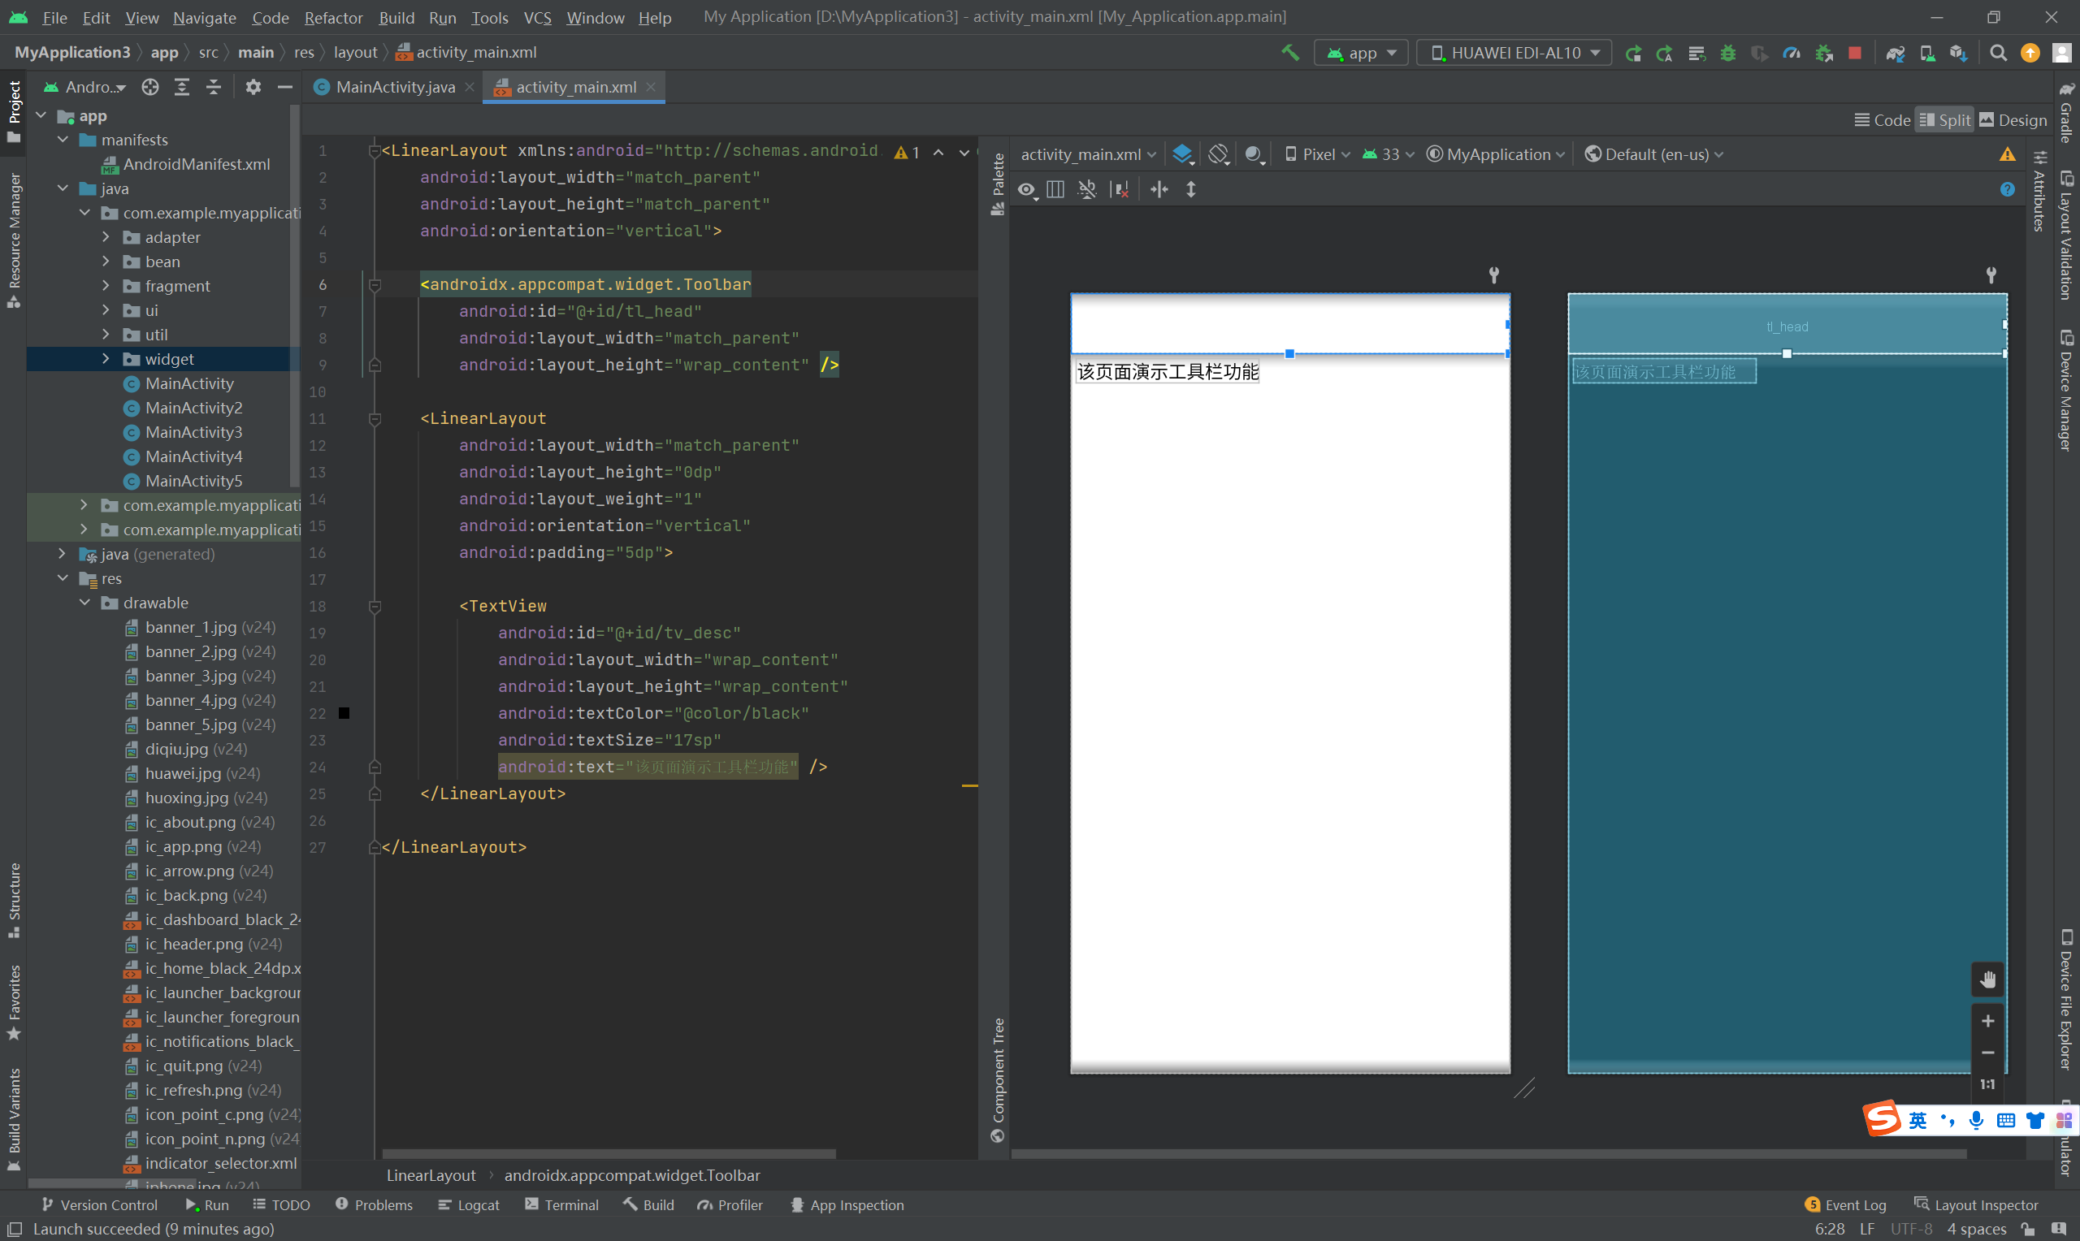Switch to the MainActivity.java tab

tap(395, 87)
